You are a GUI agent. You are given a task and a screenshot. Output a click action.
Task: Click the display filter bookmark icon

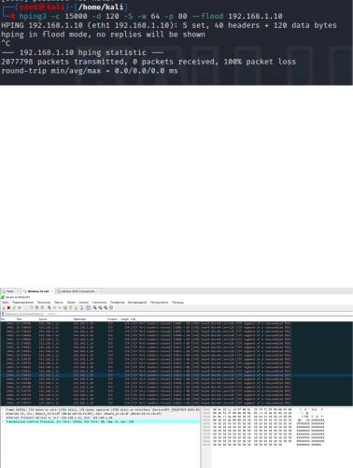point(3,314)
